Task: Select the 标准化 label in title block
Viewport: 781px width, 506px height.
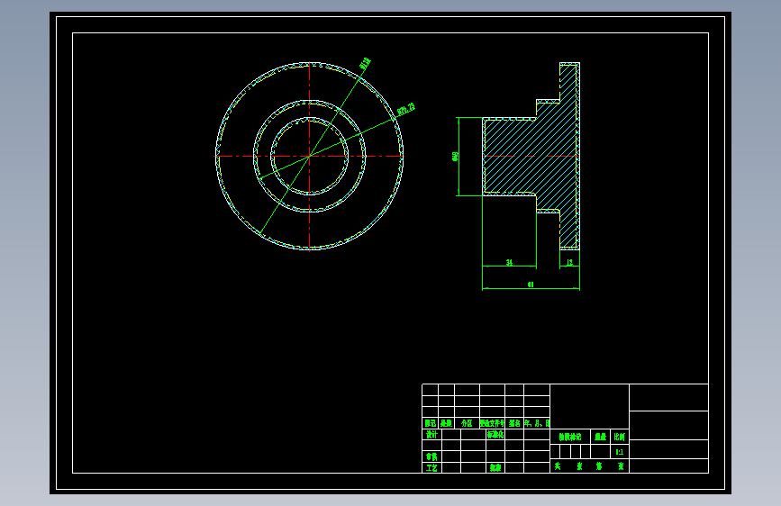Action: [495, 434]
